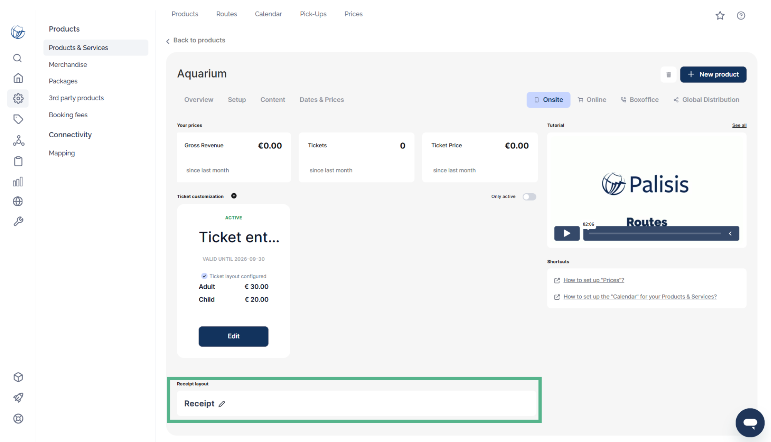Open the bar chart reports icon
This screenshot has height=442, width=771.
coord(18,182)
